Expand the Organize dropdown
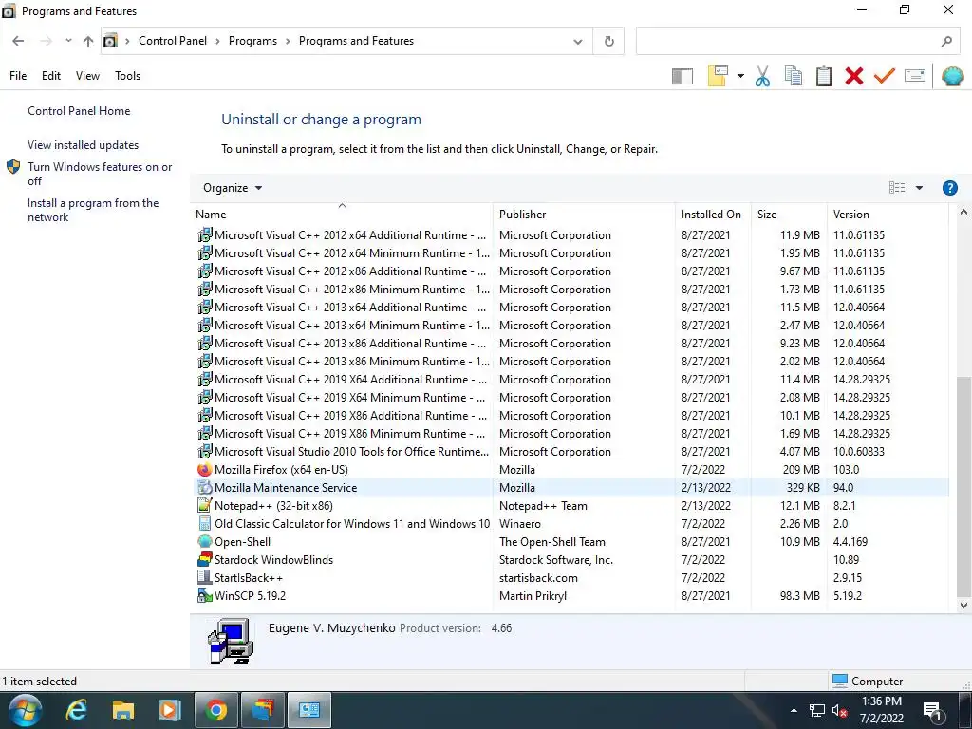The width and height of the screenshot is (972, 729). pos(233,188)
